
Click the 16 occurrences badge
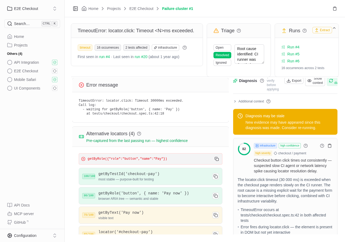[108, 48]
